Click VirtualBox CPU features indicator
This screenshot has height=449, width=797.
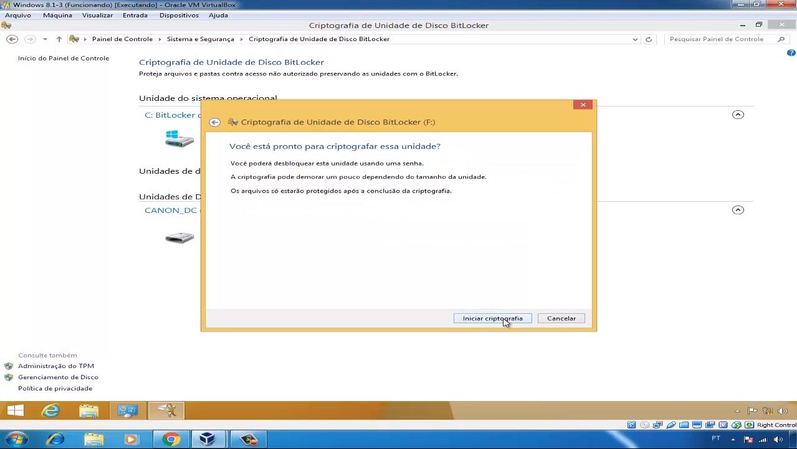tap(723, 425)
